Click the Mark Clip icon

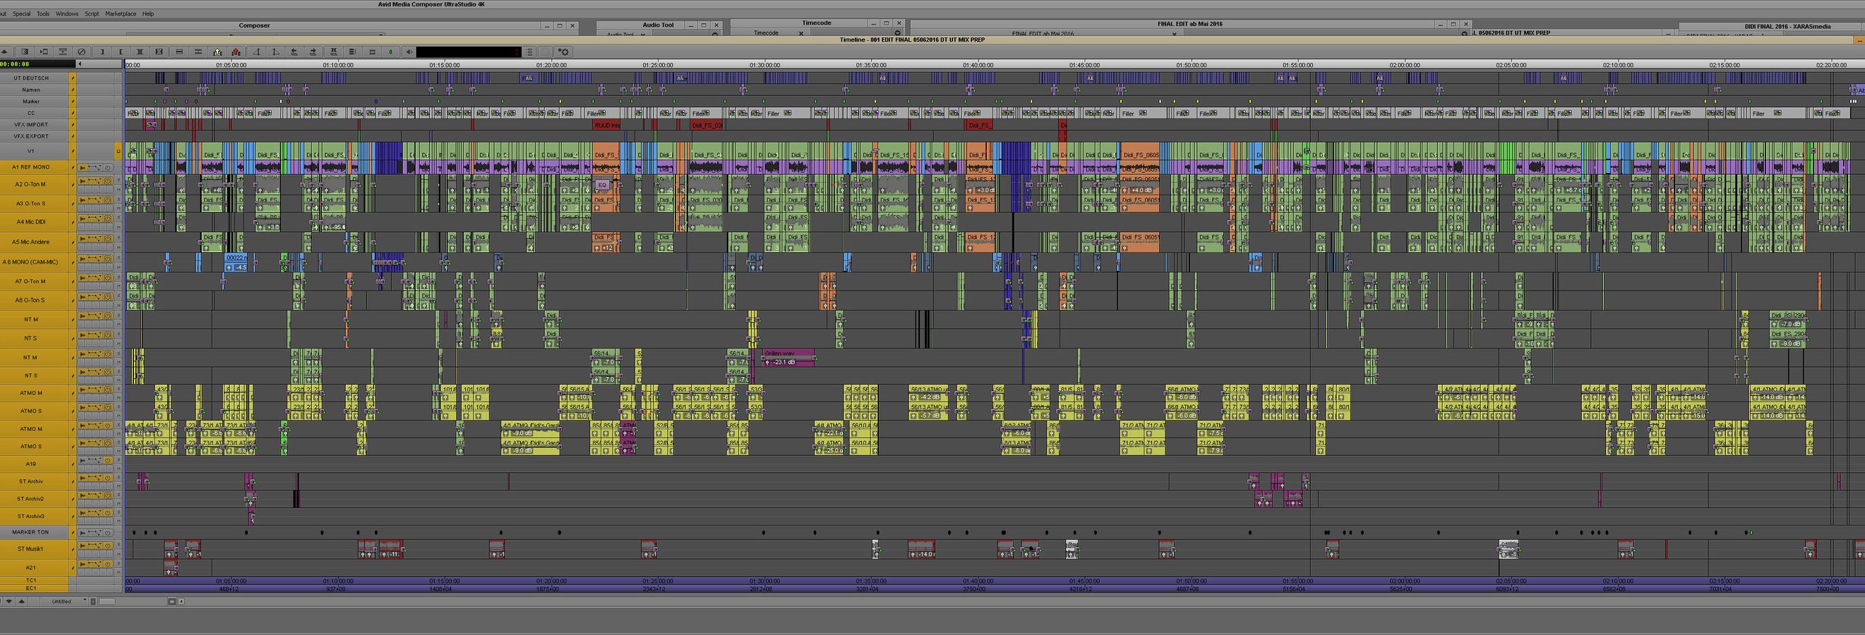point(140,52)
